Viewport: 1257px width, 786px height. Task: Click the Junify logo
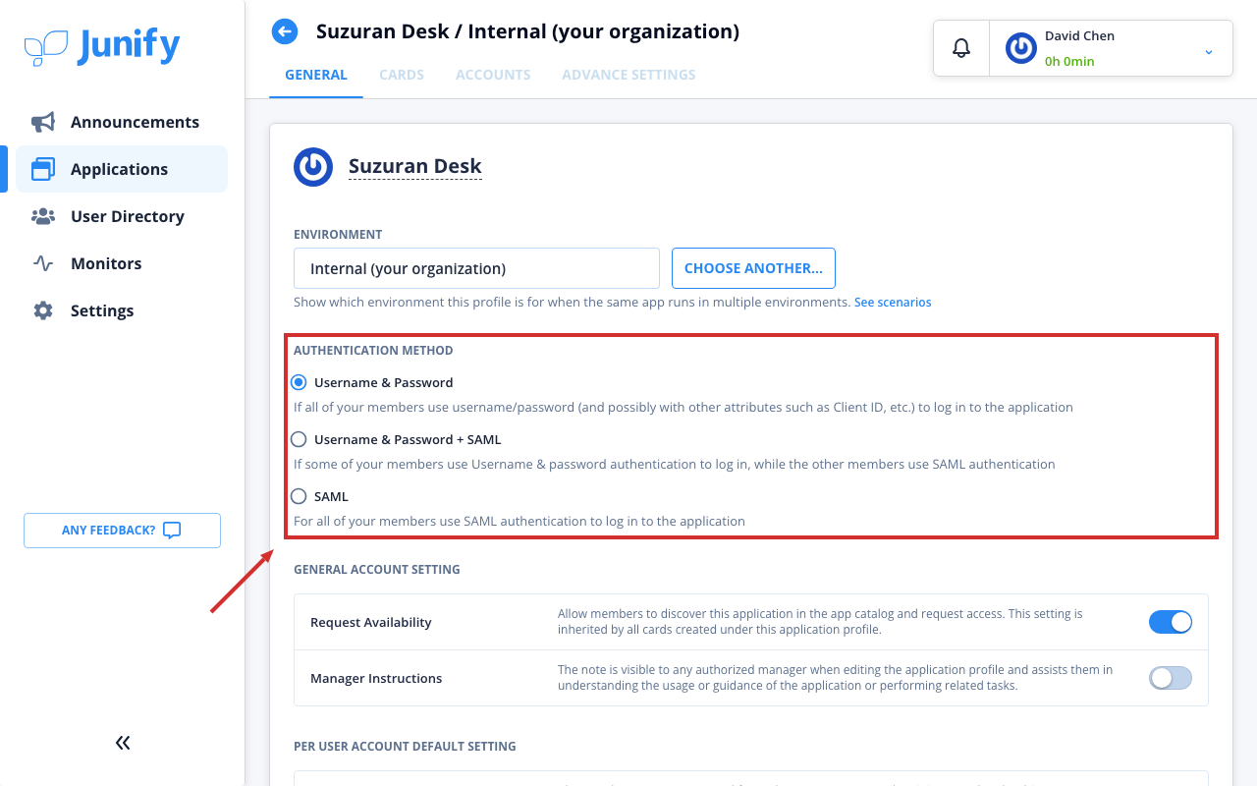click(x=102, y=46)
